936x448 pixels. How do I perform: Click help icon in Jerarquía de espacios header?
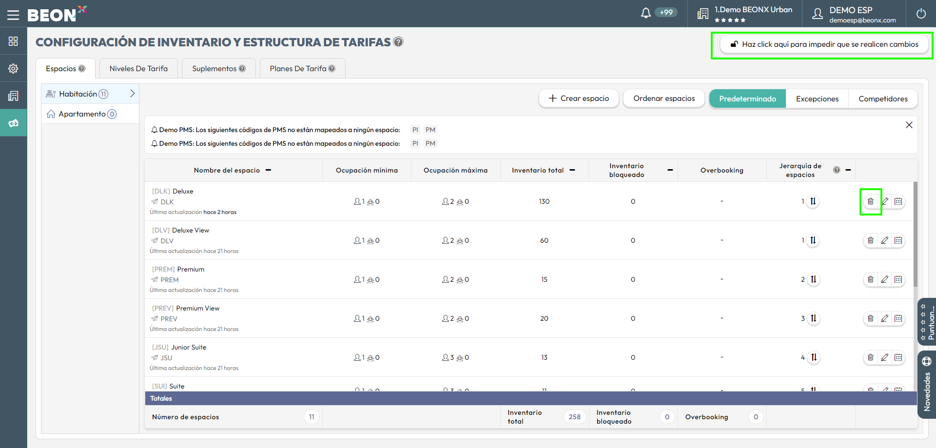click(837, 170)
